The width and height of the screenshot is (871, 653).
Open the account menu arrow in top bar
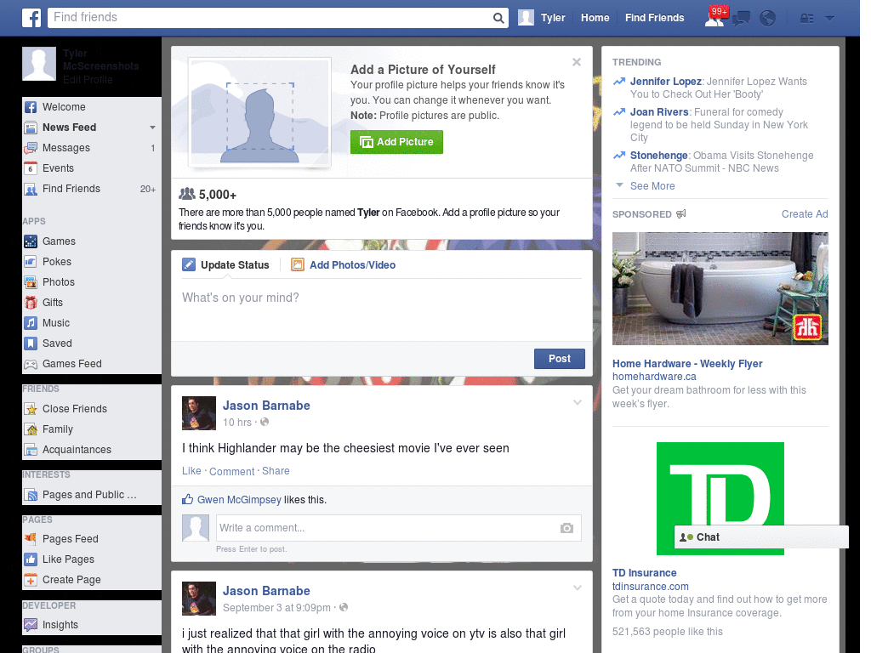(829, 19)
